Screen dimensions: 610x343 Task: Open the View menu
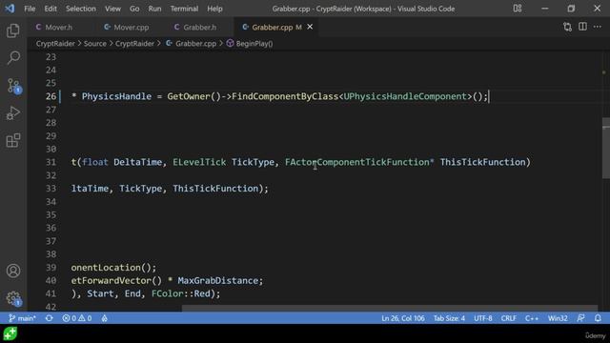[112, 9]
